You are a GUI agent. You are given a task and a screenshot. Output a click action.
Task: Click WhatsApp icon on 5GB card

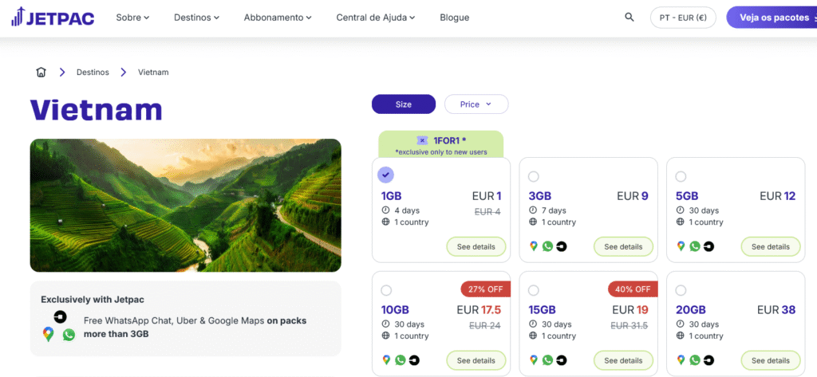coord(695,246)
